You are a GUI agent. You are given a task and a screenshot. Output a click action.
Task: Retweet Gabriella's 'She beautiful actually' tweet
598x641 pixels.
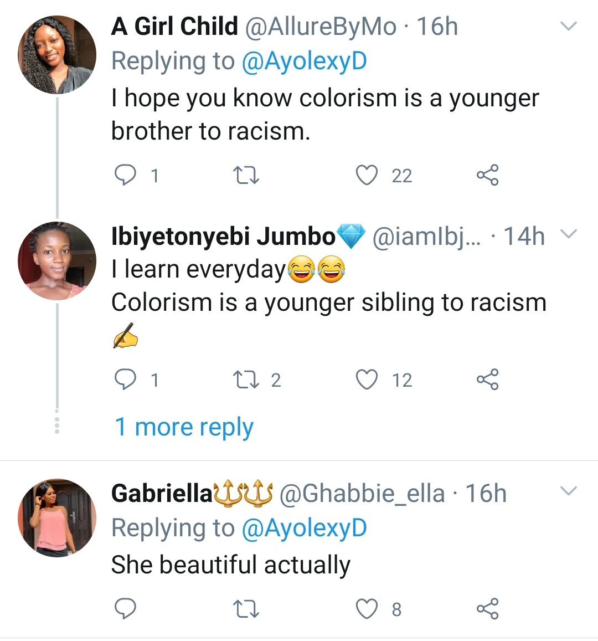pos(246,609)
